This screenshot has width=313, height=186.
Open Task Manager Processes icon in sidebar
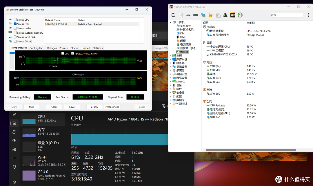pyautogui.click(x=14, y=115)
